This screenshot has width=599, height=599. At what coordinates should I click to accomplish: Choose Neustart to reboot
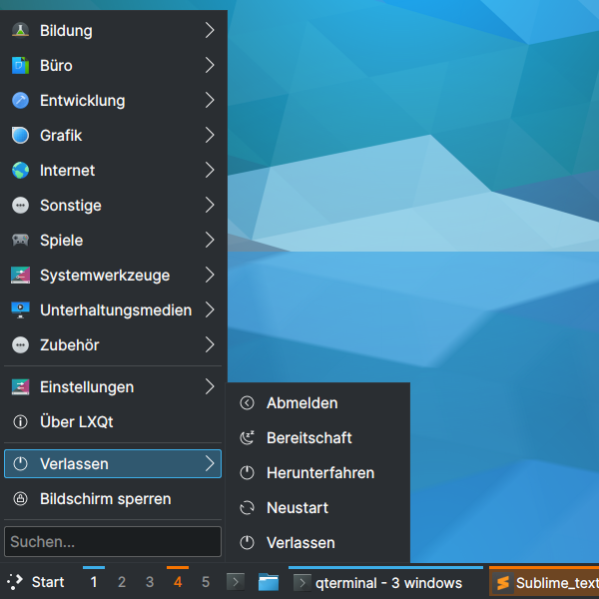pos(317,508)
